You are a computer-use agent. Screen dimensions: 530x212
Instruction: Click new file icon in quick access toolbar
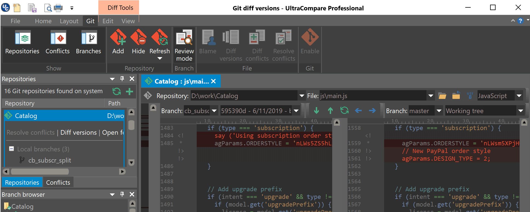pos(17,8)
